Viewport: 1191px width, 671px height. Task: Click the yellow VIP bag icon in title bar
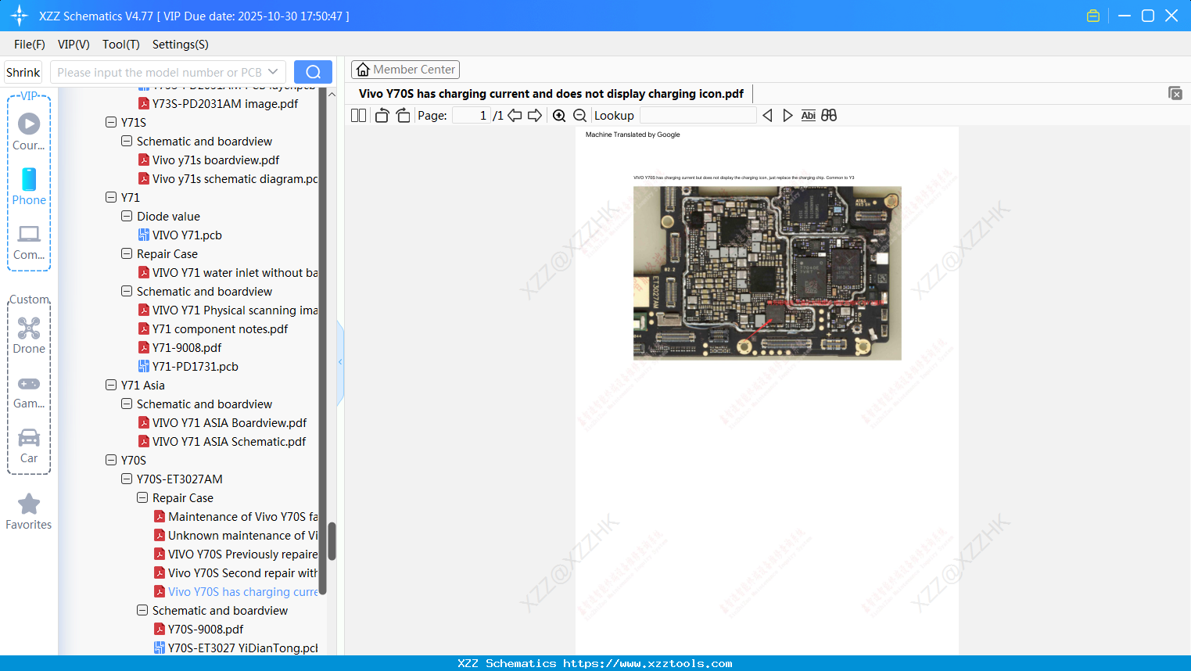(x=1093, y=16)
